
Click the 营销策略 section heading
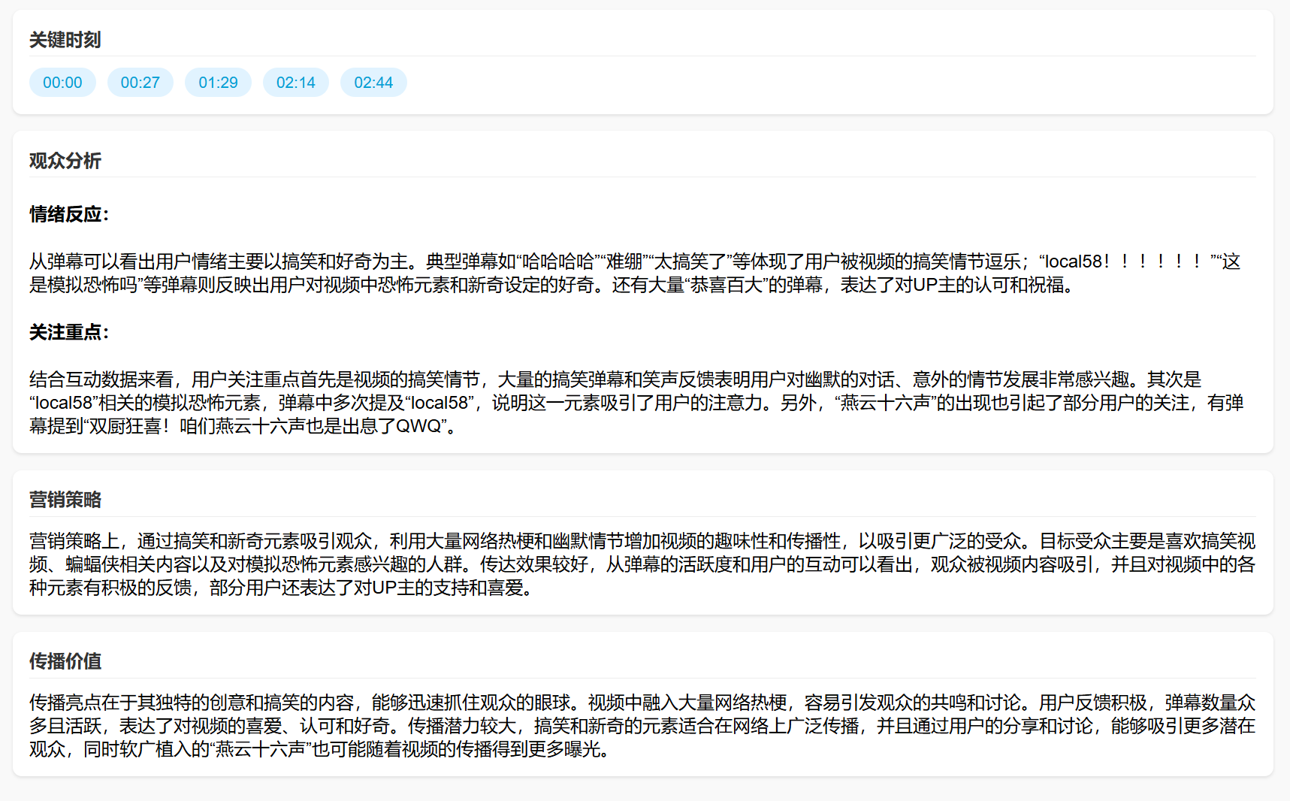65,500
